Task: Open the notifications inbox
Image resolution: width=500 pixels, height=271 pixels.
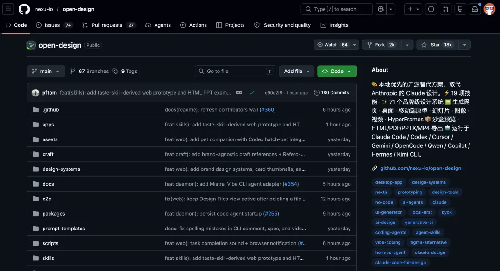Action: [x=475, y=9]
